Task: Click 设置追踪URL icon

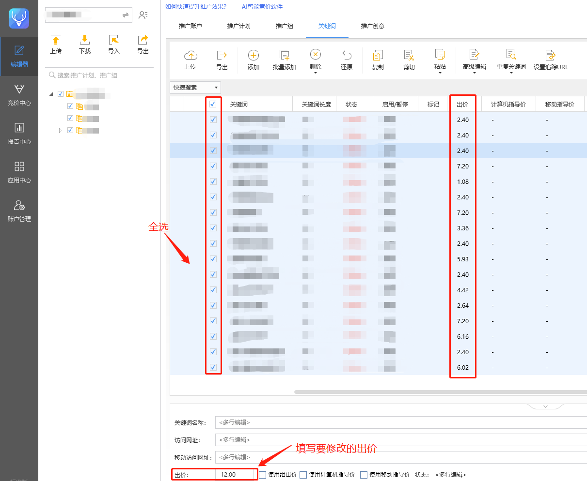Action: (x=551, y=55)
